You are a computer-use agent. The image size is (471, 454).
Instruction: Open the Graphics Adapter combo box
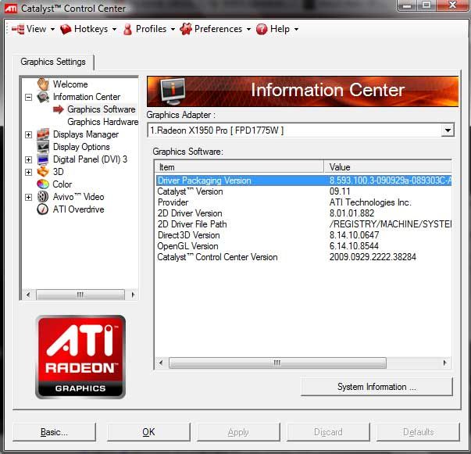[x=301, y=130]
